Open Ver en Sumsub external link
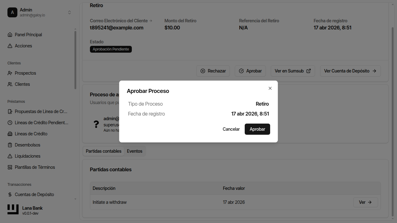The image size is (397, 223). click(292, 71)
